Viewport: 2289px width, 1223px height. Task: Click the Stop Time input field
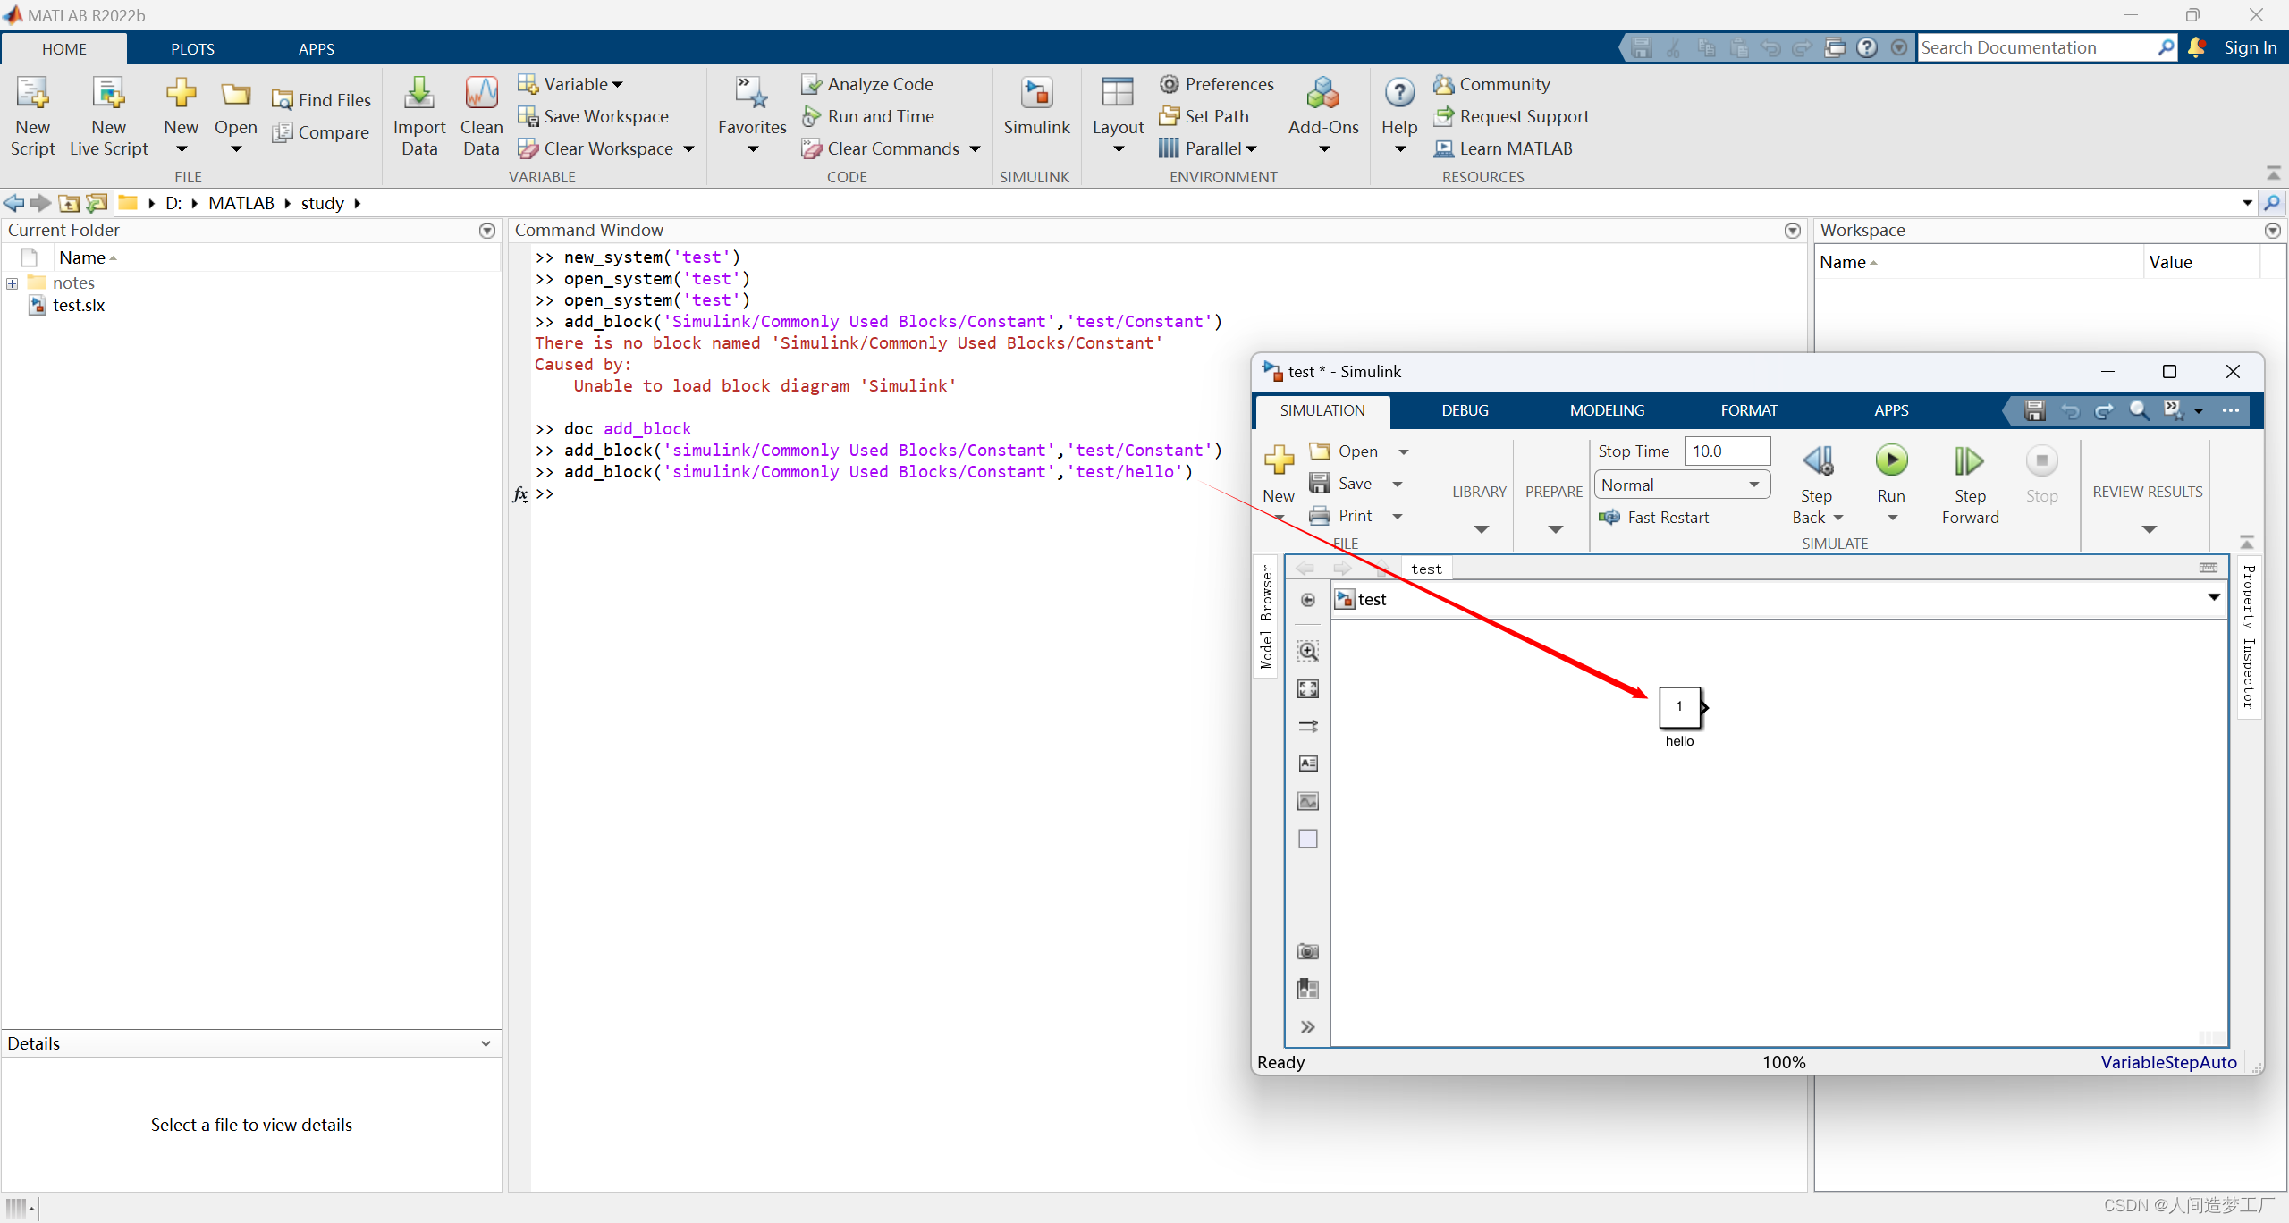coord(1727,451)
